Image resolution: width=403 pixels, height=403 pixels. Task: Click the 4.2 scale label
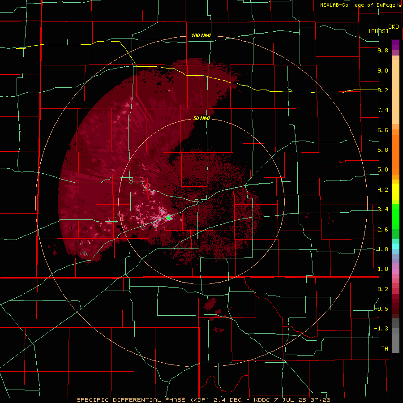pos(383,190)
